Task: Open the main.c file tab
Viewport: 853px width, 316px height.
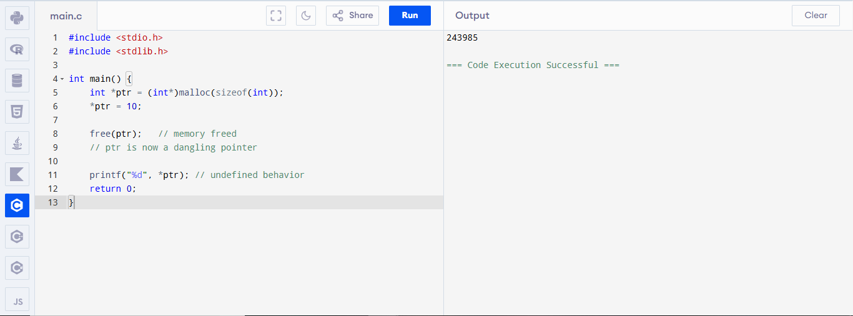Action: 66,16
